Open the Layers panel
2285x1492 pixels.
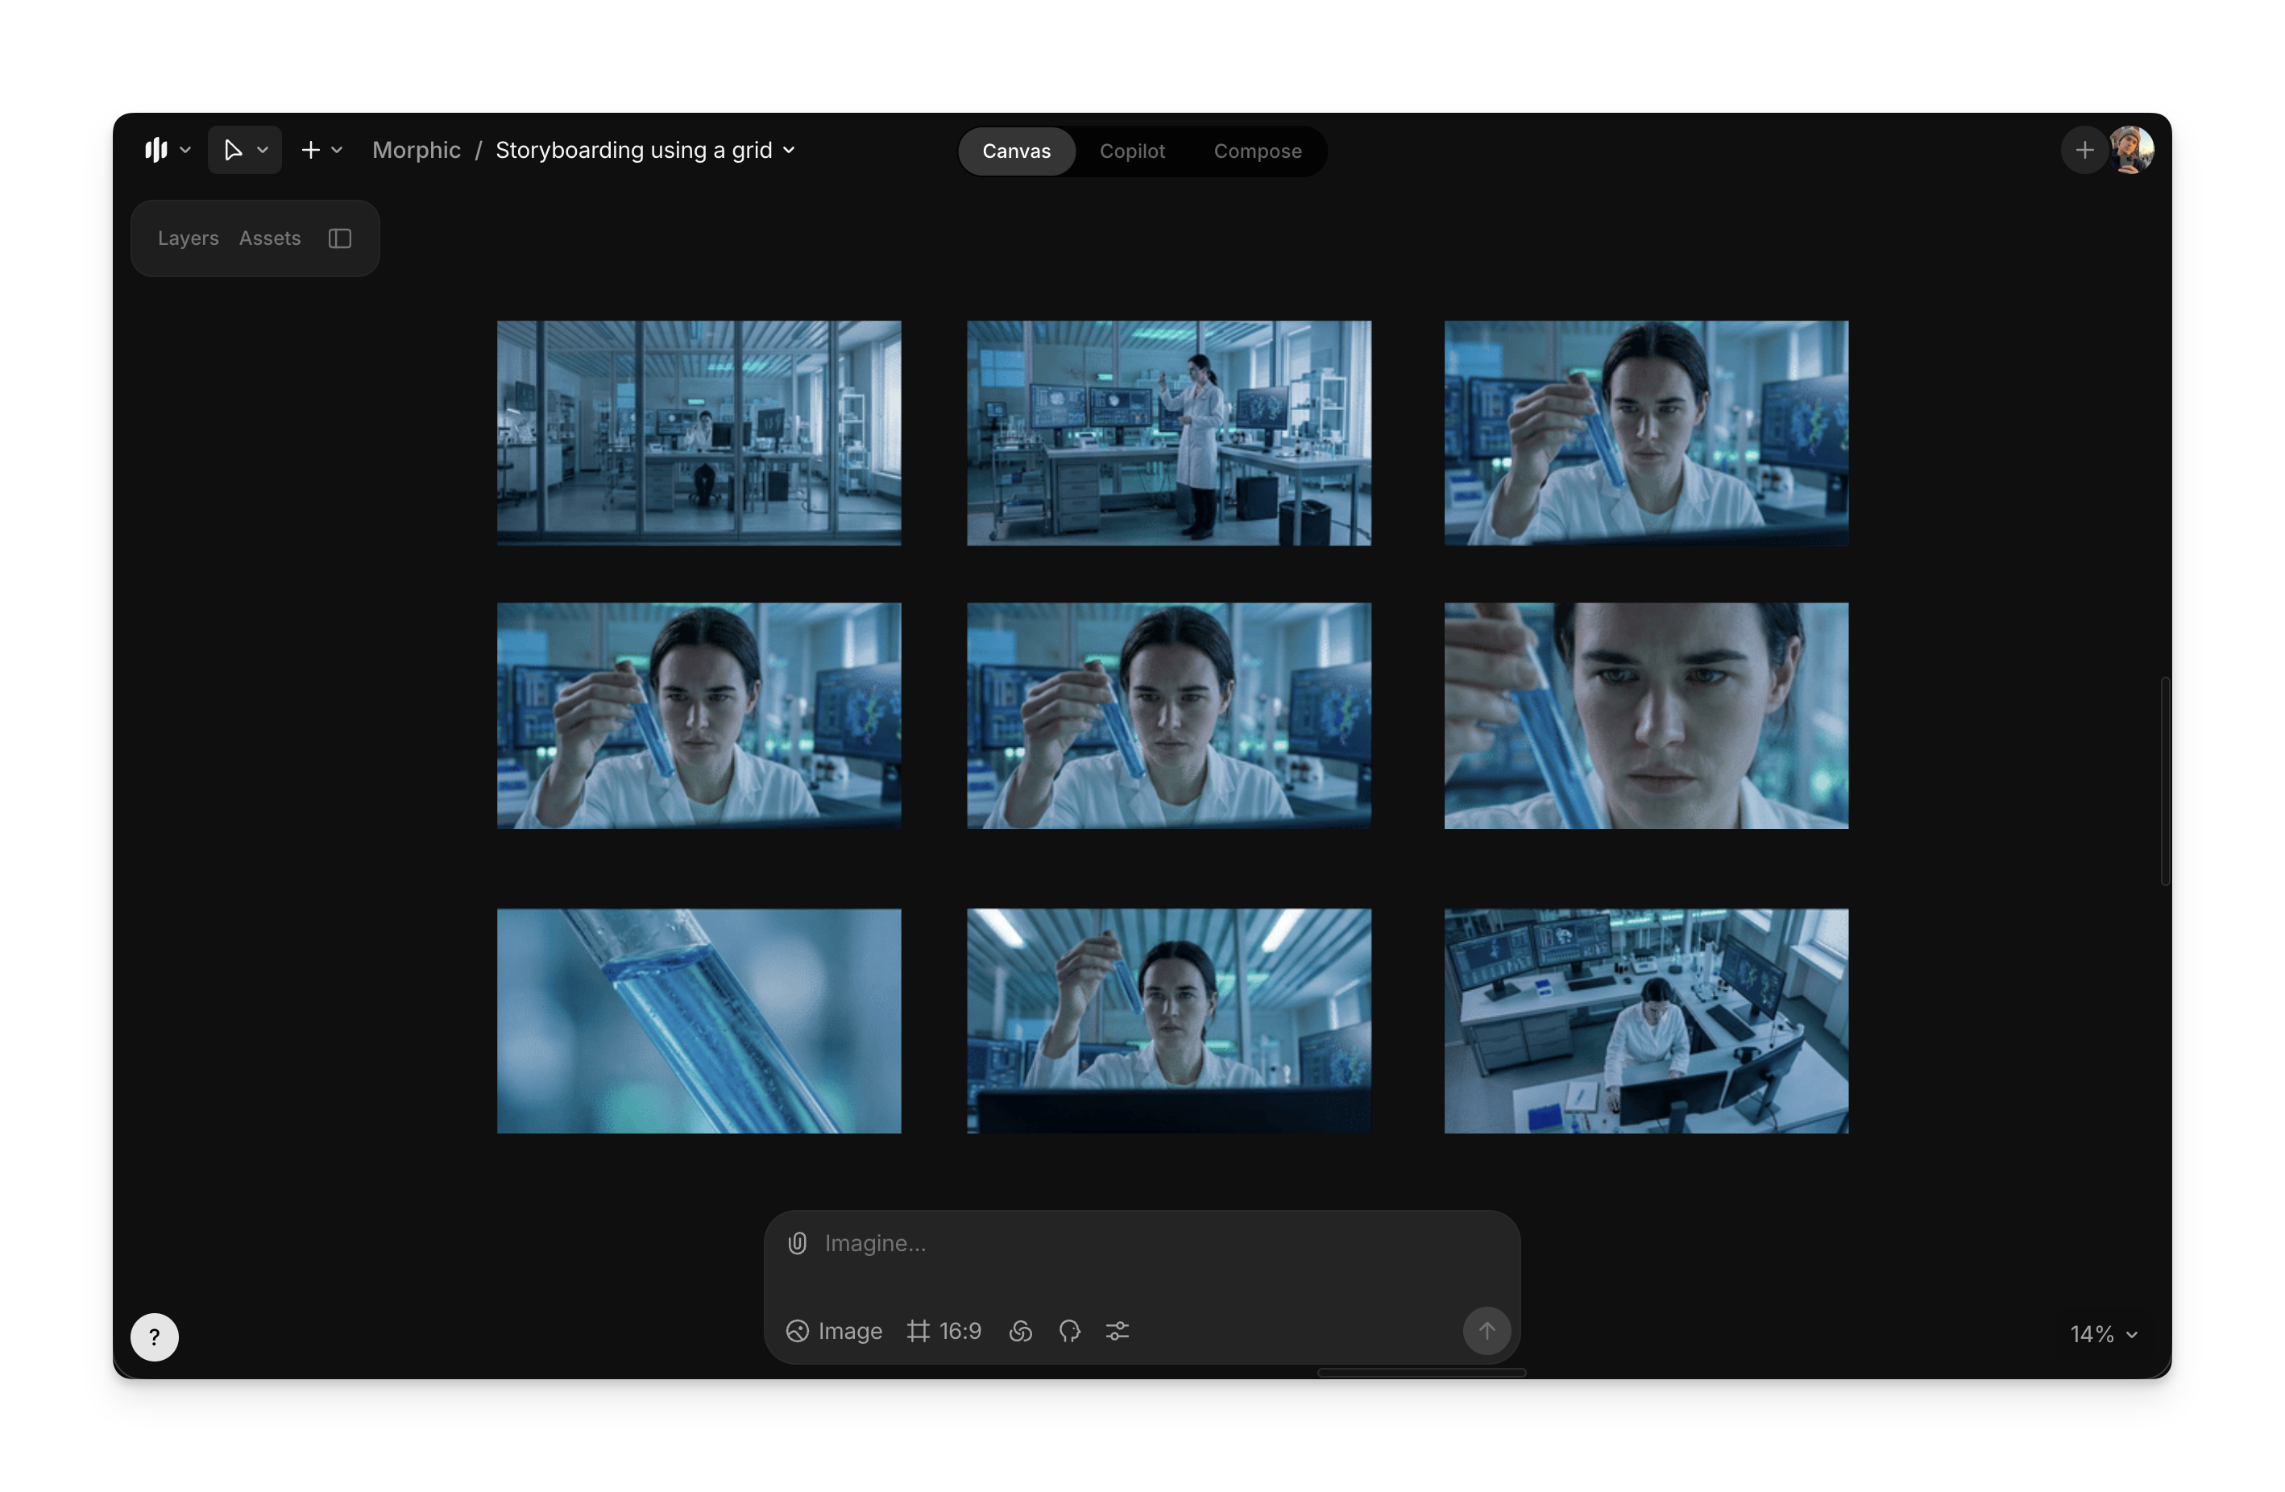click(187, 238)
